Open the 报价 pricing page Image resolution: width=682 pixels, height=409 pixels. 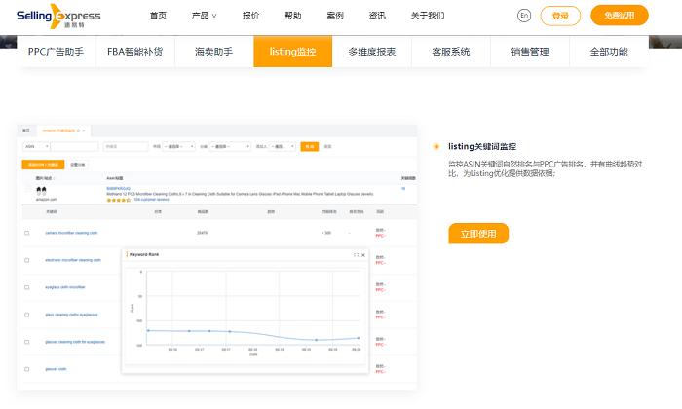point(250,16)
